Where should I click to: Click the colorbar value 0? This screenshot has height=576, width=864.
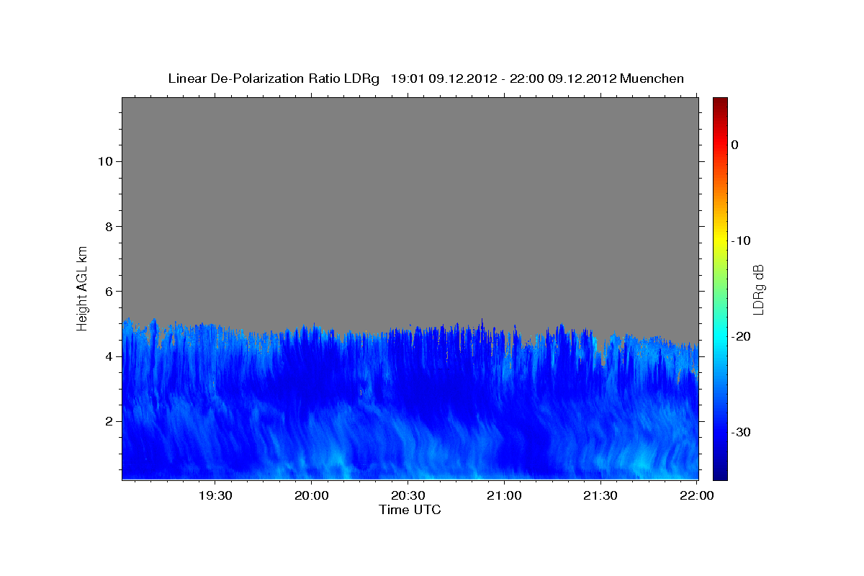[x=734, y=145]
